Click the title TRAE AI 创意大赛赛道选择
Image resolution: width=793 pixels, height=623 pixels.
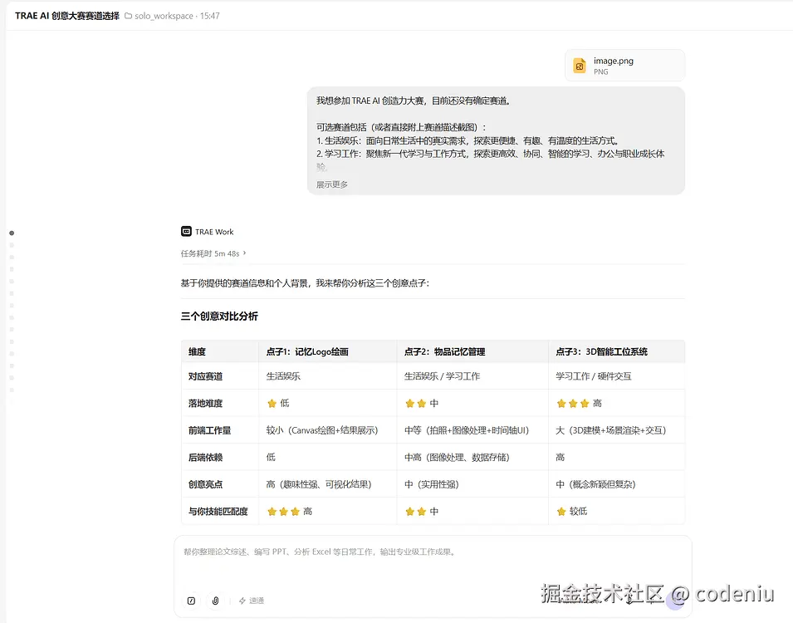pyautogui.click(x=67, y=16)
